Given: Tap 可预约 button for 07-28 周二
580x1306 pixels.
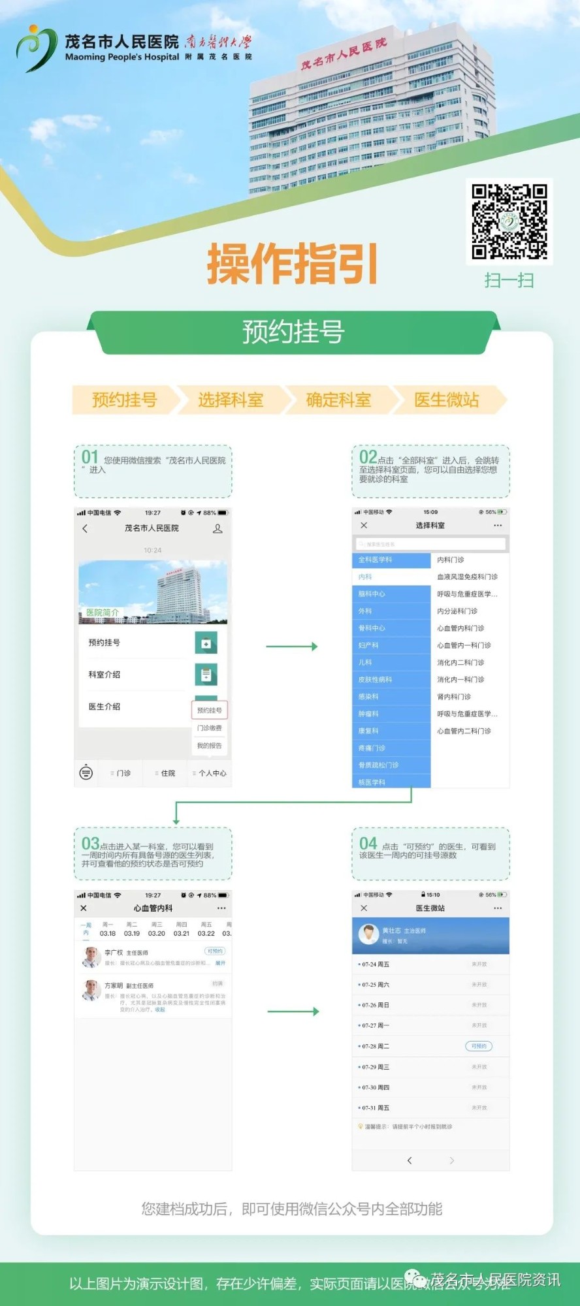Looking at the screenshot, I should [x=479, y=1046].
